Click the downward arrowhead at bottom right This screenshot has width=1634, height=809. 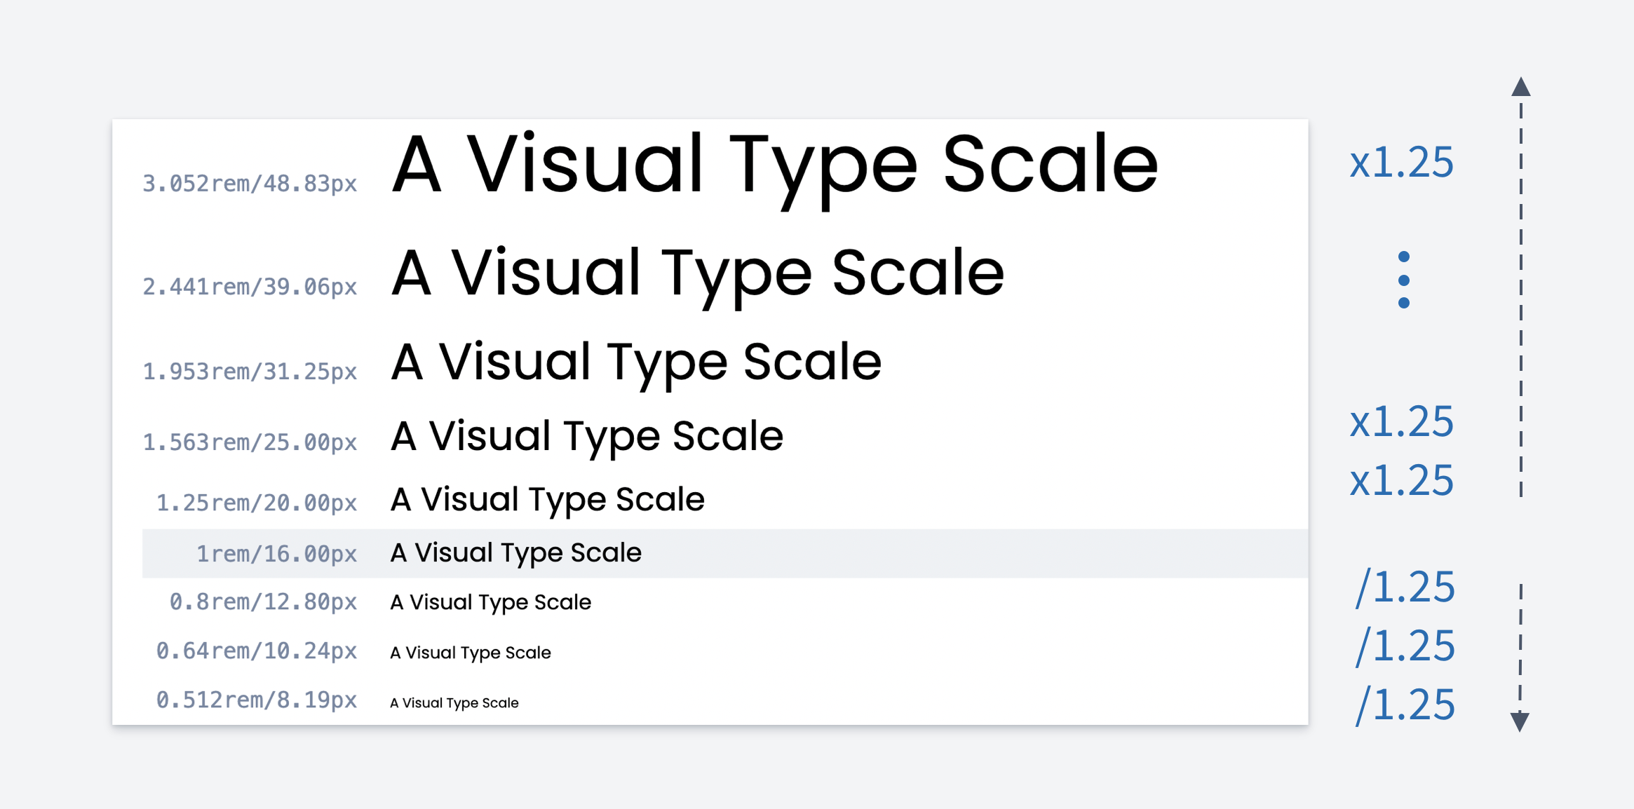coord(1520,721)
